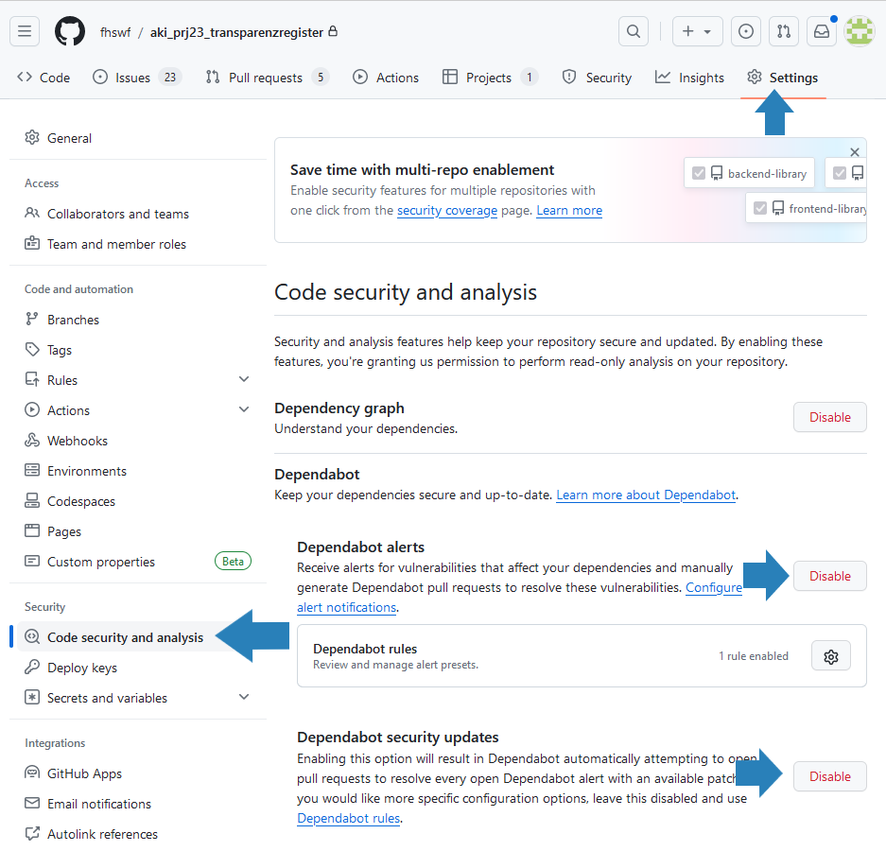
Task: Open the issues icon in header
Action: coord(746,31)
